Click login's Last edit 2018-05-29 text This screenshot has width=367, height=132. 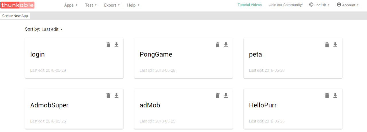click(48, 70)
